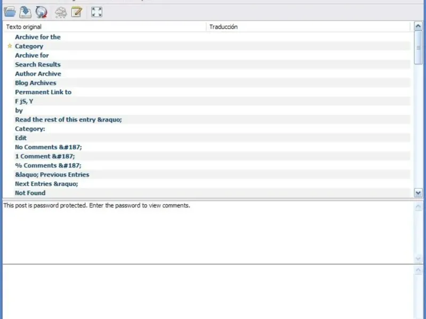
Task: Select the 'No Comments &#187;' row
Action: (207, 147)
